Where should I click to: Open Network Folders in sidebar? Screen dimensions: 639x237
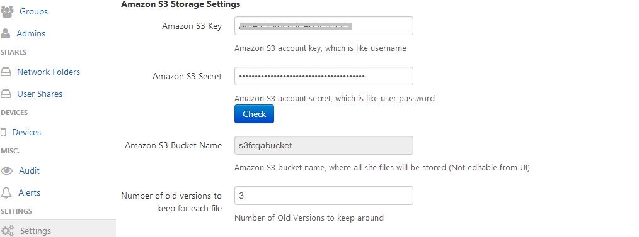49,72
